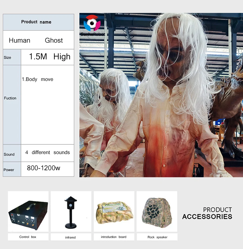The image size is (243, 249).
Task: Click the "1.5M High" size value
Action: point(50,57)
